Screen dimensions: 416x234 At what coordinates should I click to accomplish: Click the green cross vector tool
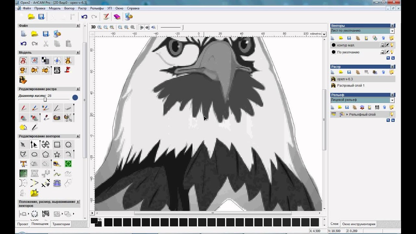tap(68, 164)
